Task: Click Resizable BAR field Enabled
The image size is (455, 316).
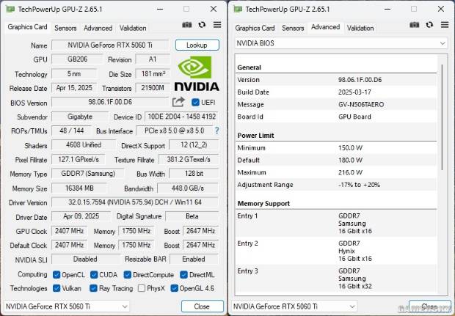Action: [x=194, y=259]
